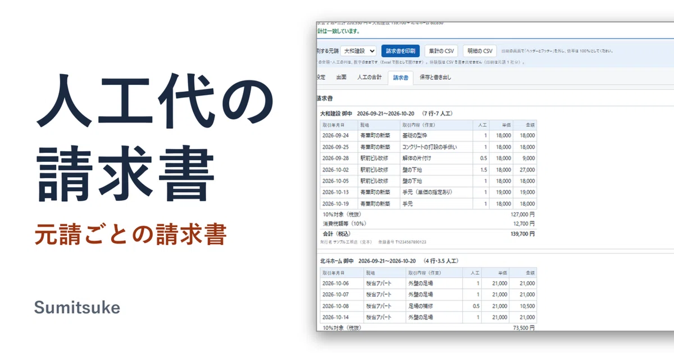Export using the 集計の CSV button
674x353 pixels.
(x=441, y=51)
